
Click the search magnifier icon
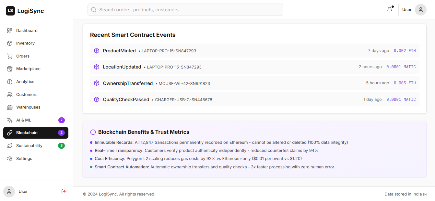(94, 10)
